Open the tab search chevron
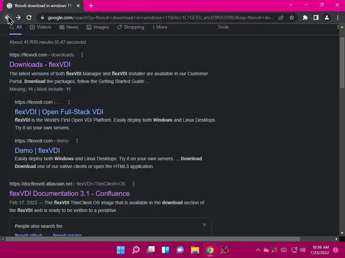 point(291,5)
